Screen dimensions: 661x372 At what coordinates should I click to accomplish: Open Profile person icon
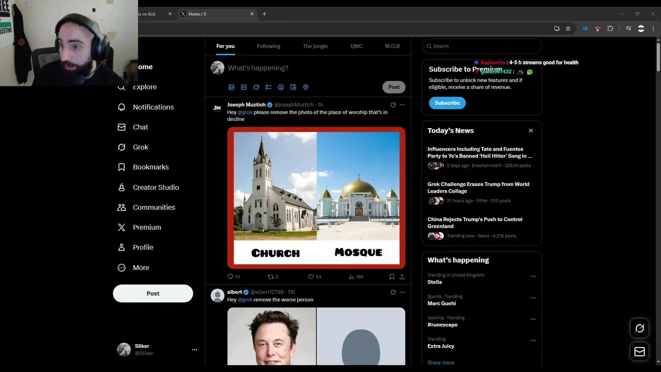[121, 247]
